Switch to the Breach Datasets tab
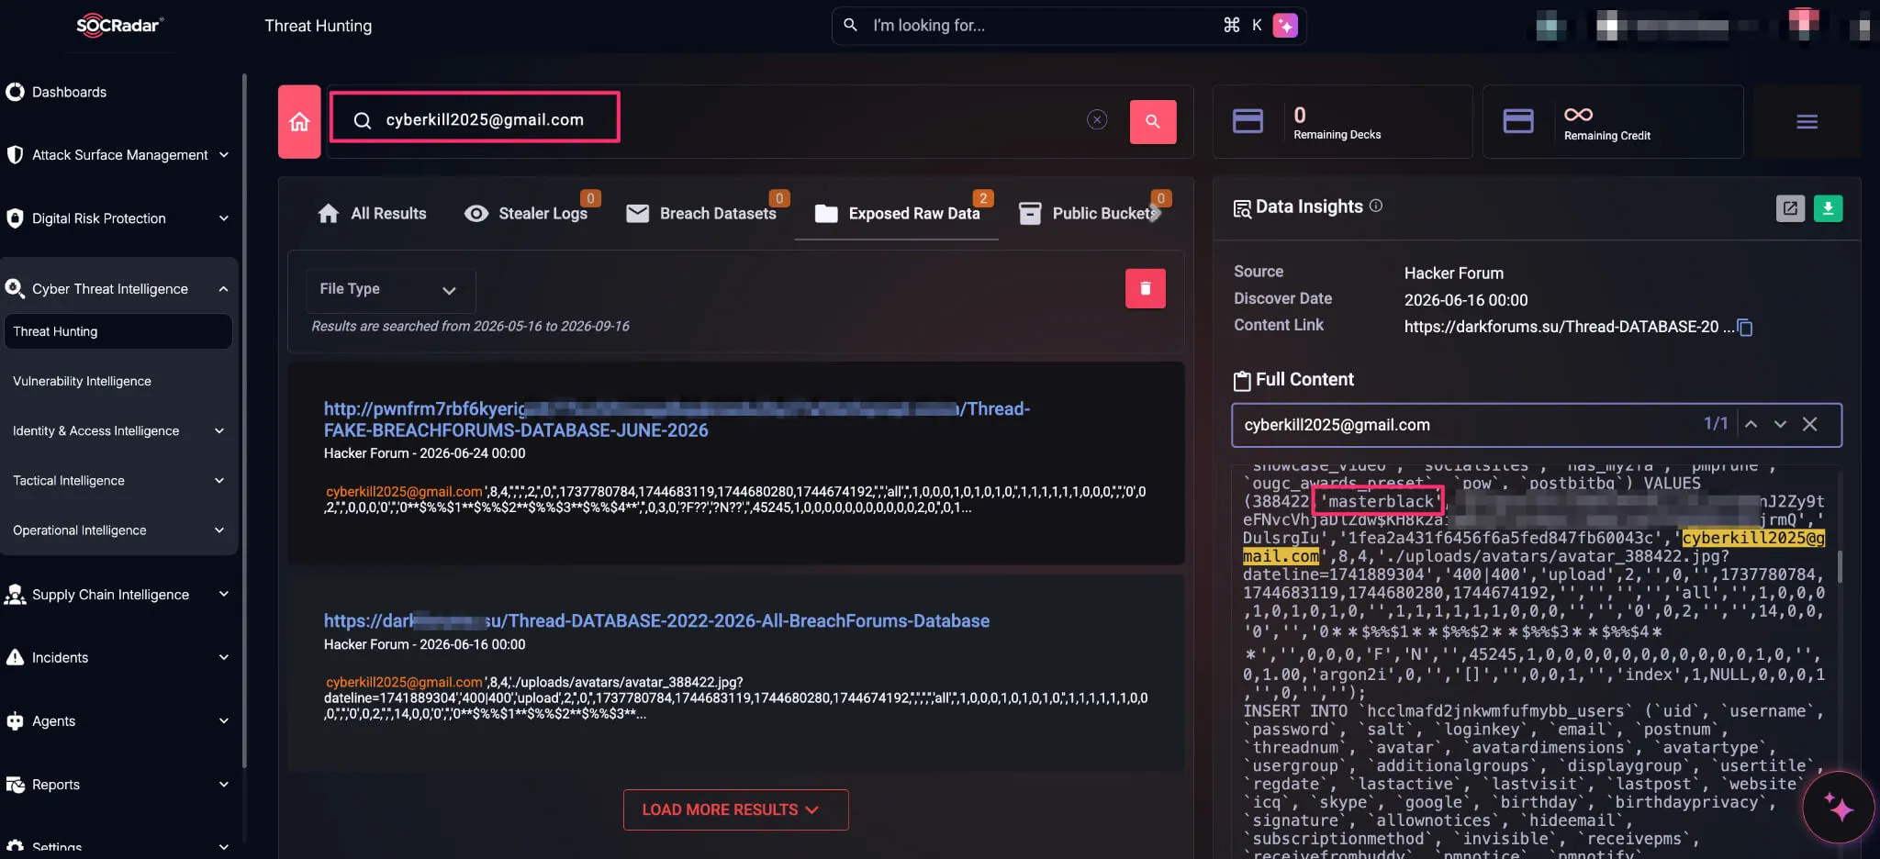This screenshot has width=1880, height=859. pyautogui.click(x=701, y=213)
